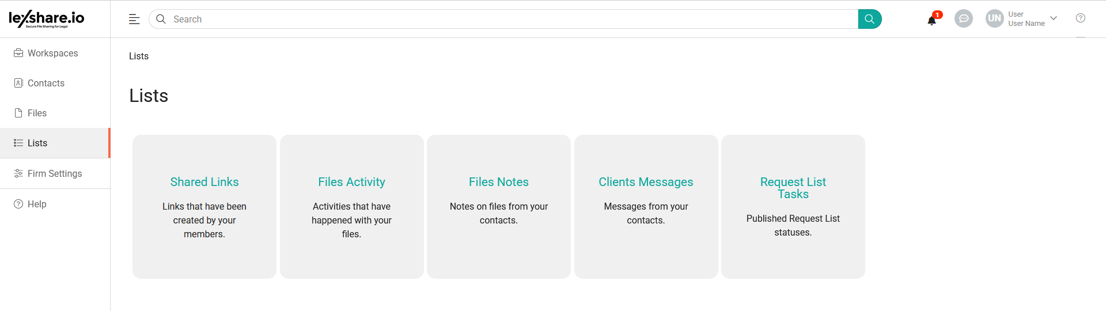Open Files from the sidebar
Screen dimensions: 1106x311
pos(37,113)
